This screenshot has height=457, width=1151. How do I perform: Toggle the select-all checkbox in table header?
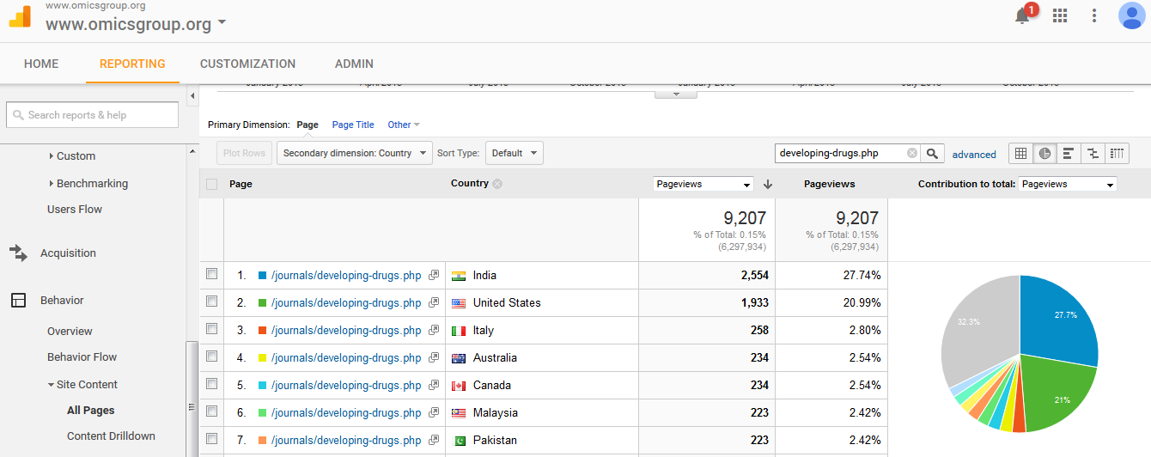pyautogui.click(x=212, y=184)
